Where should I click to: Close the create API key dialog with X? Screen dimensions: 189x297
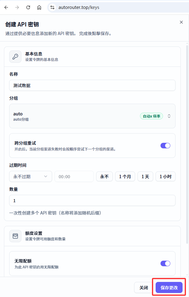[x=181, y=22]
